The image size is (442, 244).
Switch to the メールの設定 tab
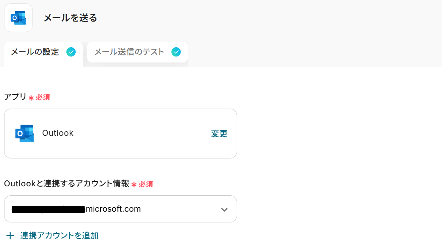point(35,52)
